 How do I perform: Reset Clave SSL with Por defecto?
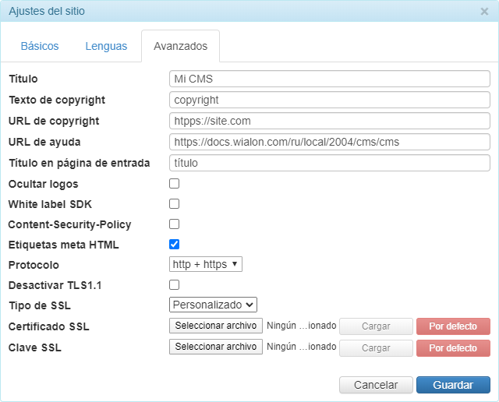[453, 347]
